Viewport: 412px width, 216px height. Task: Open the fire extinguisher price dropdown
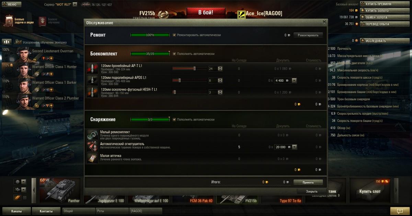click(x=294, y=147)
